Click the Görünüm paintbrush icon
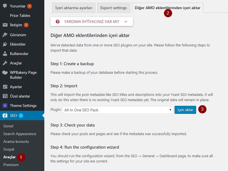The width and height of the screenshot is (228, 171). [x=5, y=35]
